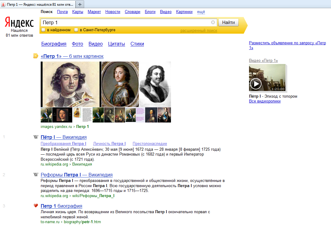
Task: Click the Wikipedia icon beside Пётр I result
Action: point(36,137)
